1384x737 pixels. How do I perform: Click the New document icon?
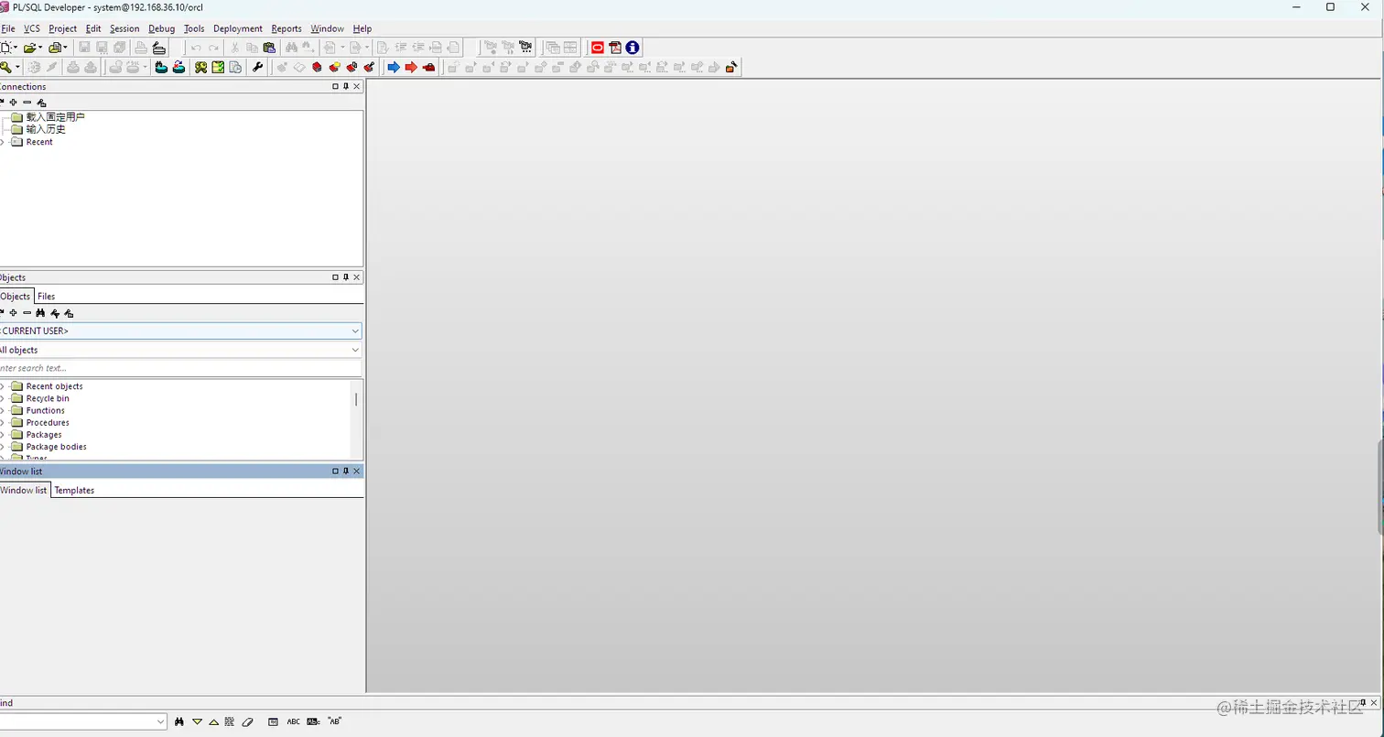[x=6, y=48]
